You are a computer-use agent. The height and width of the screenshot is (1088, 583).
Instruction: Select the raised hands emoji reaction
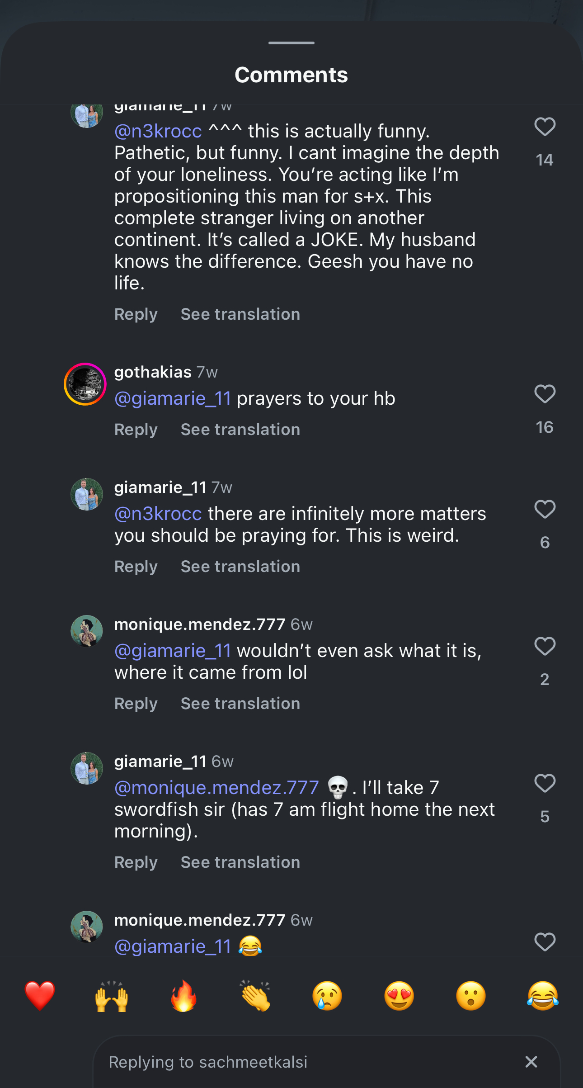pos(112,995)
